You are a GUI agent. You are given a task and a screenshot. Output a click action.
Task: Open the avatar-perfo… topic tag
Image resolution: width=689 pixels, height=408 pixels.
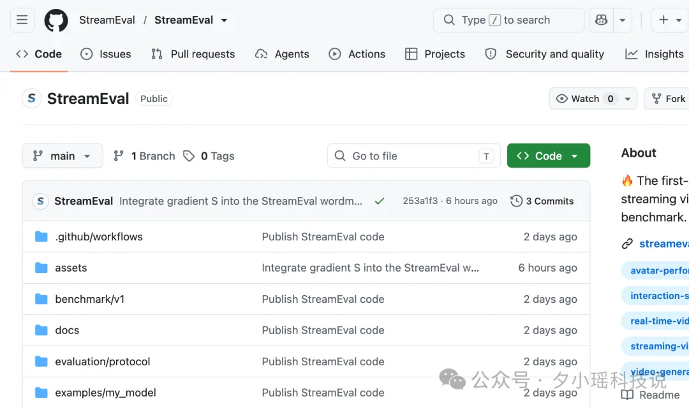656,270
